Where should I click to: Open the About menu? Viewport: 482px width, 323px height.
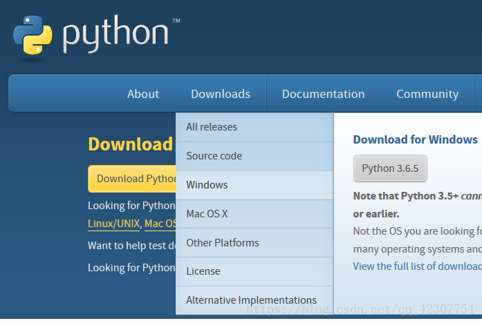143,94
